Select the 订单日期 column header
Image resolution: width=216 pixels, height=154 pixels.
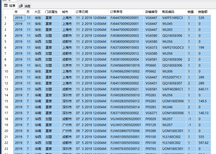pos(91,12)
